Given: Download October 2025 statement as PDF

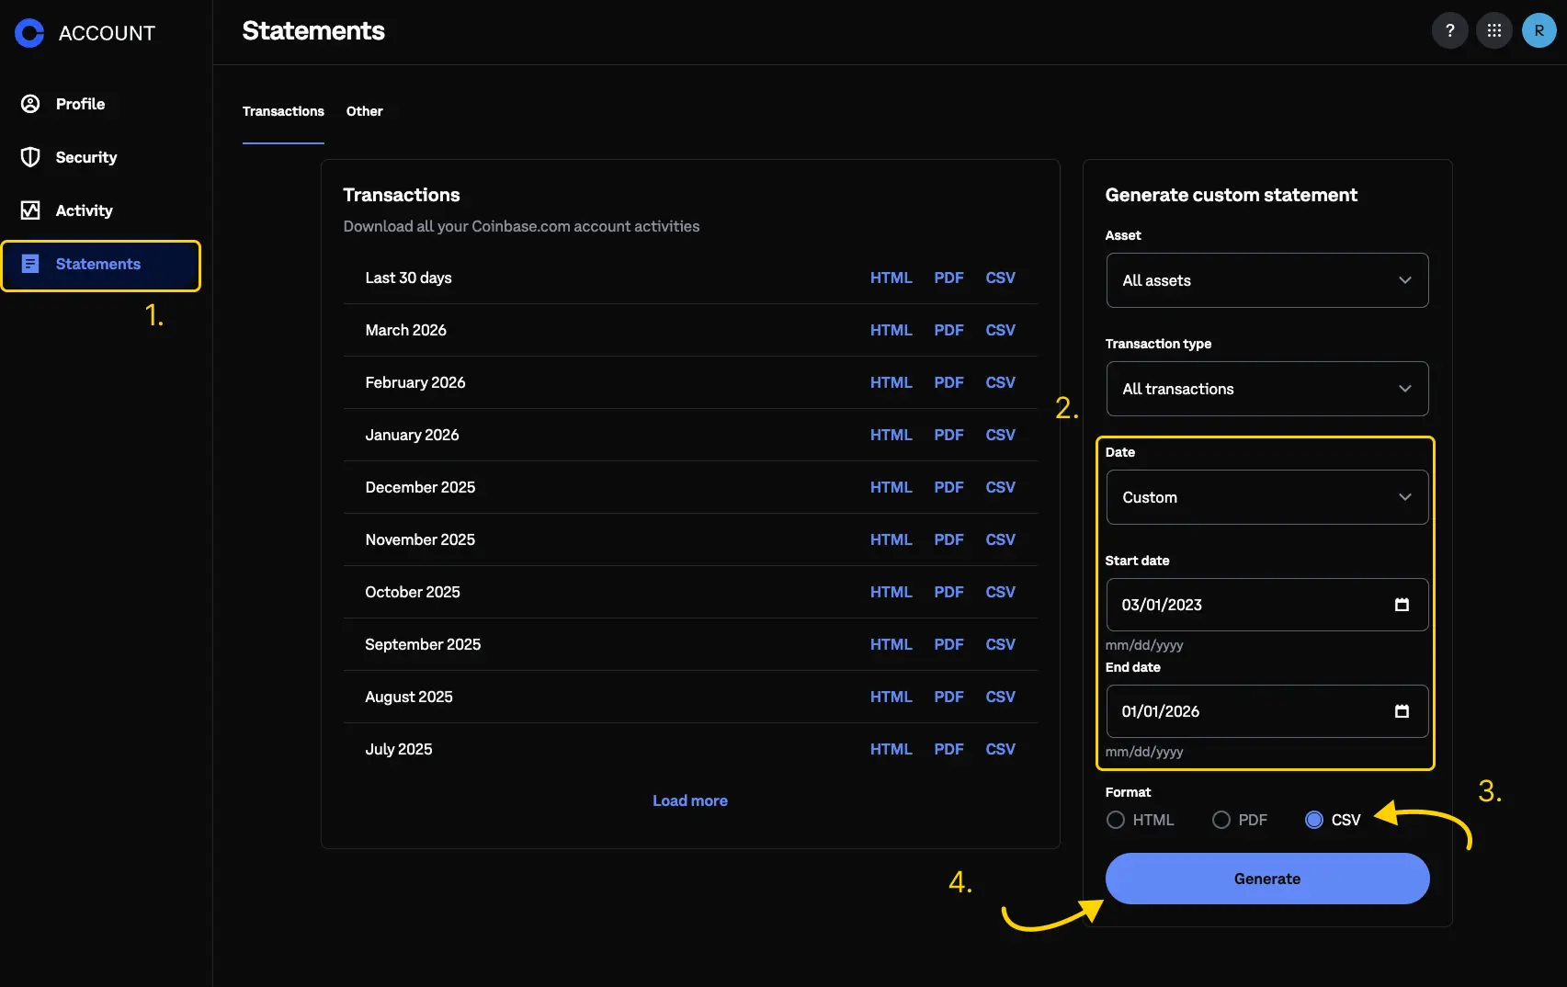Looking at the screenshot, I should point(948,592).
